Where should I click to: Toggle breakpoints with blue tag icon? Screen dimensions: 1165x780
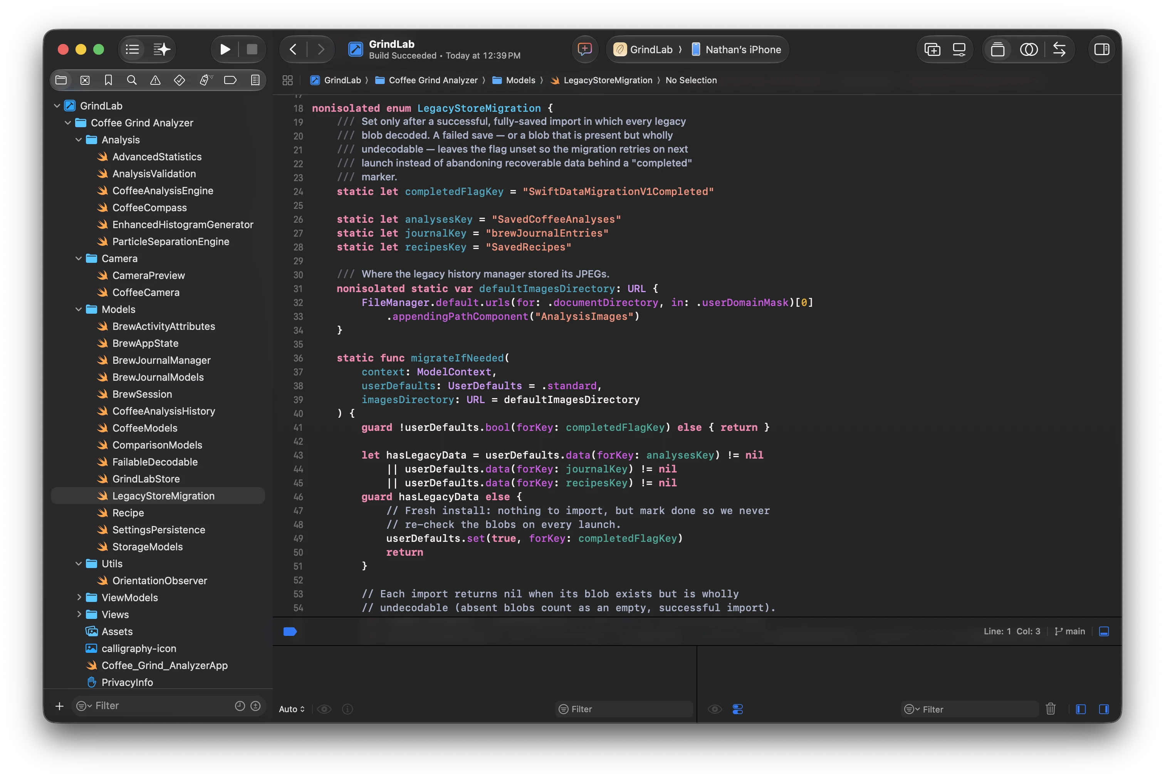(x=290, y=631)
